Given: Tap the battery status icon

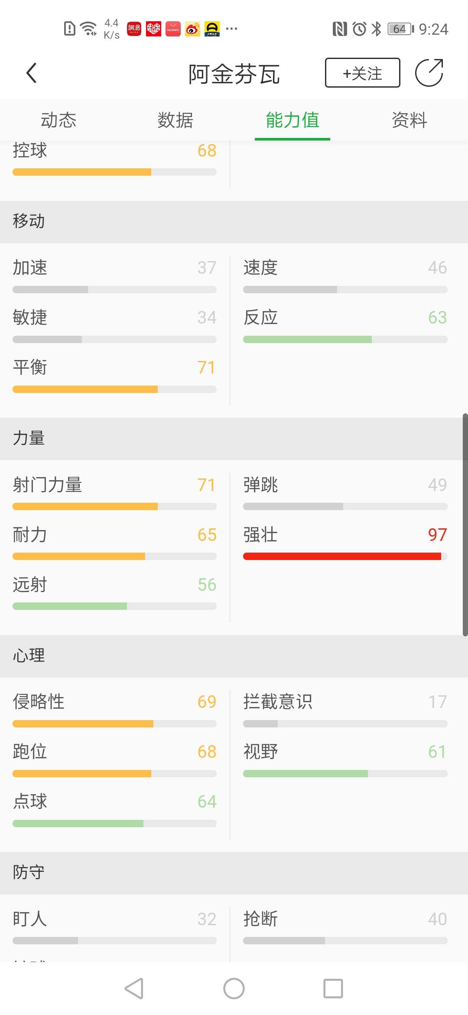Looking at the screenshot, I should (x=400, y=29).
